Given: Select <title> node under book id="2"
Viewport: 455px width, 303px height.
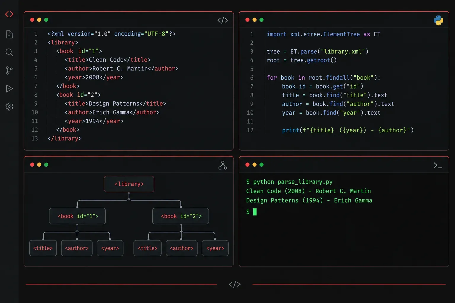Looking at the screenshot, I should pyautogui.click(x=148, y=248).
